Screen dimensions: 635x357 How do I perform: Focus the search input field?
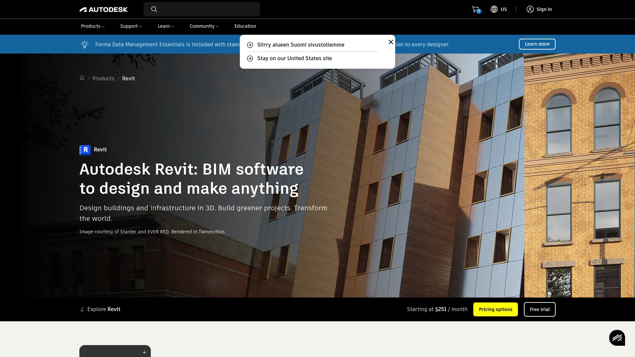point(202,9)
